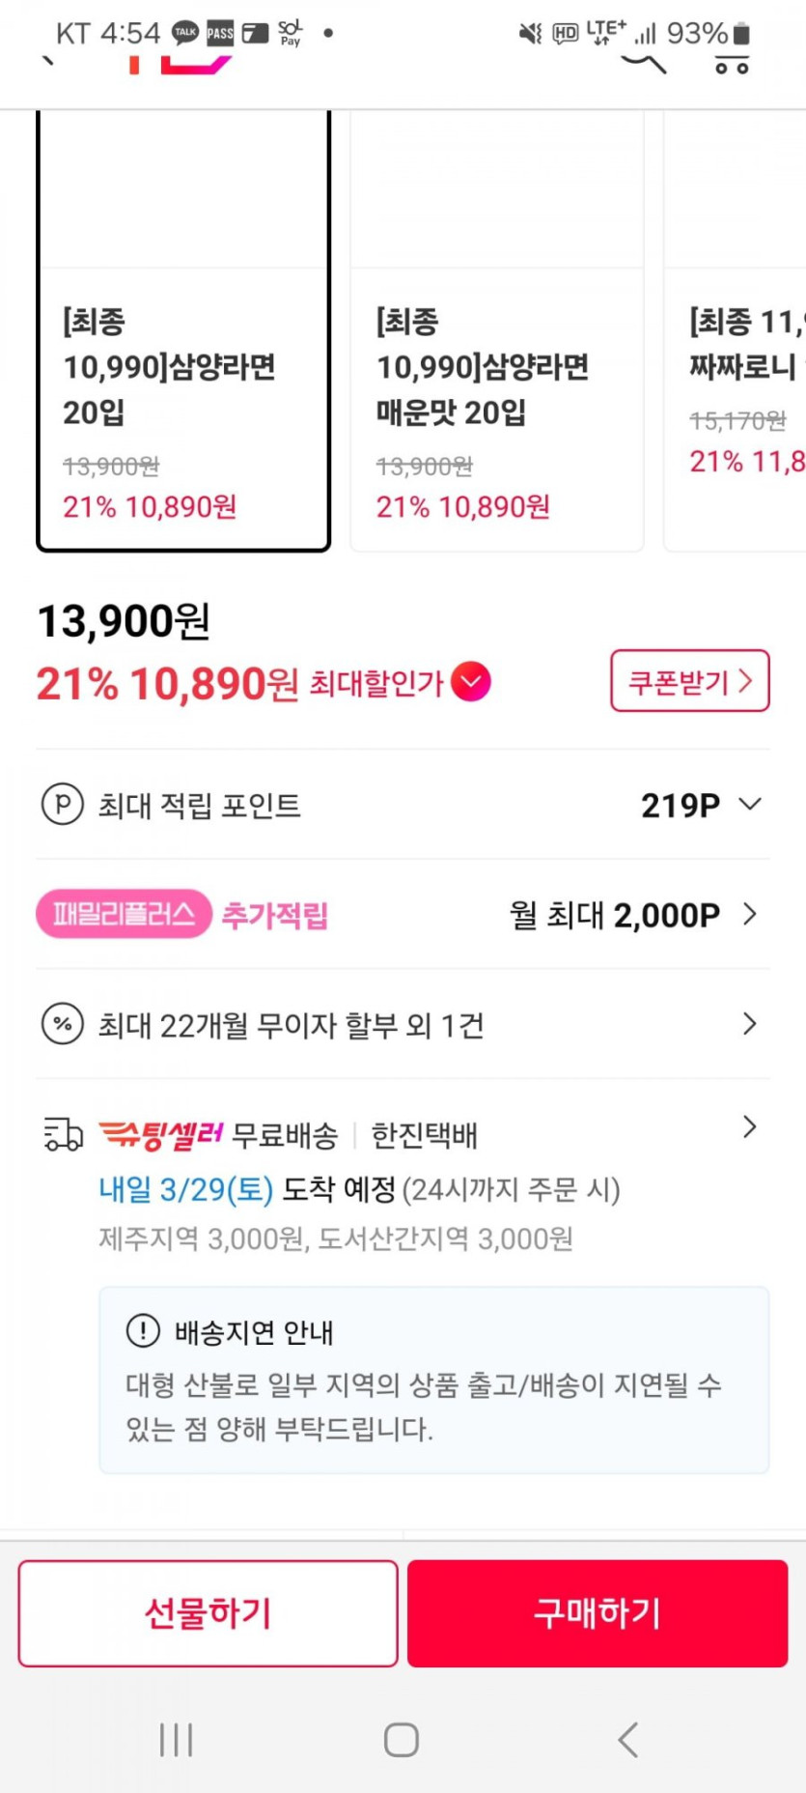The width and height of the screenshot is (806, 1793).
Task: Open the 패밀리플러스 추가적립 row
Action: [402, 914]
